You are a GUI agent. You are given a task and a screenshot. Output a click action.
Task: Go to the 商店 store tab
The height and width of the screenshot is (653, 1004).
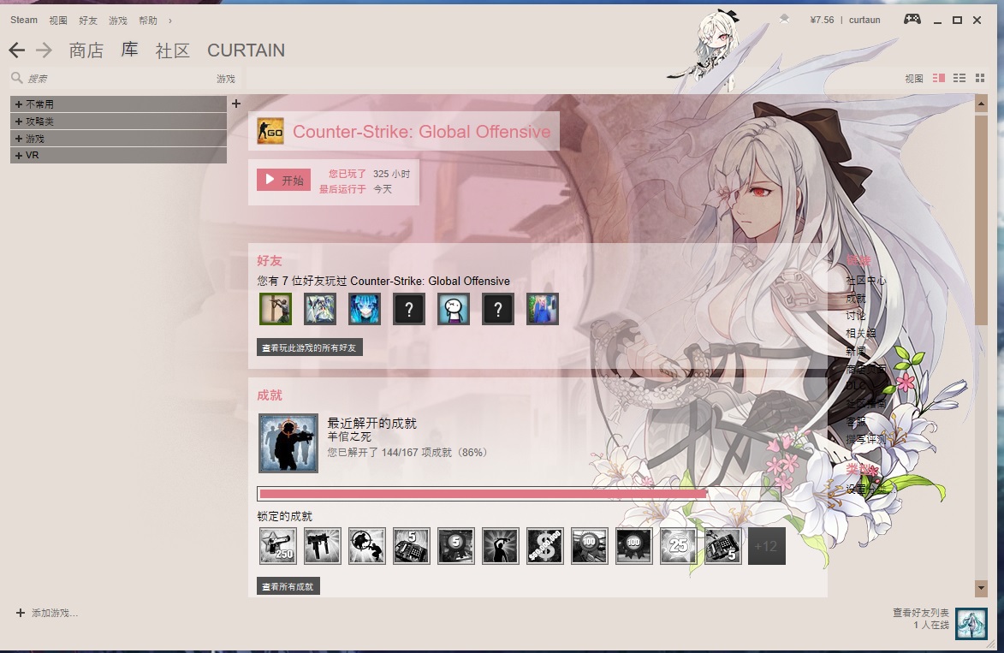[x=86, y=50]
